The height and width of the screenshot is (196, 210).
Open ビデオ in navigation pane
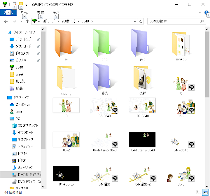pos(19,160)
